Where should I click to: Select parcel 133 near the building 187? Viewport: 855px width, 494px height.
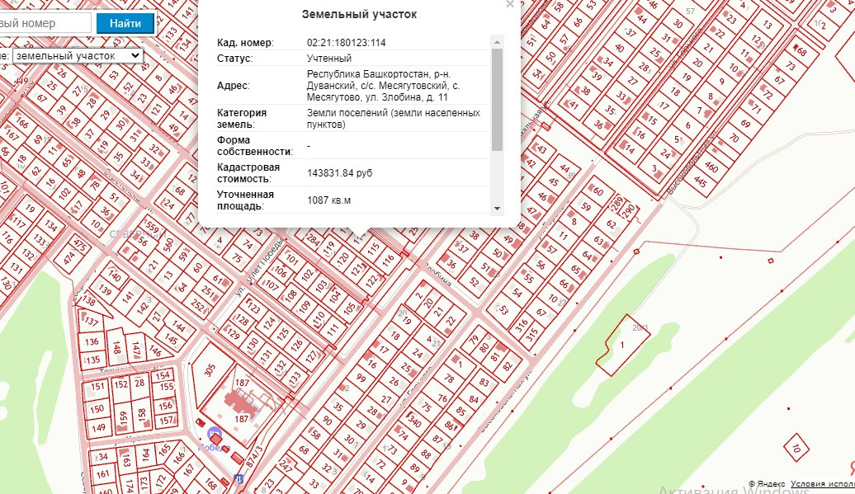(295, 377)
